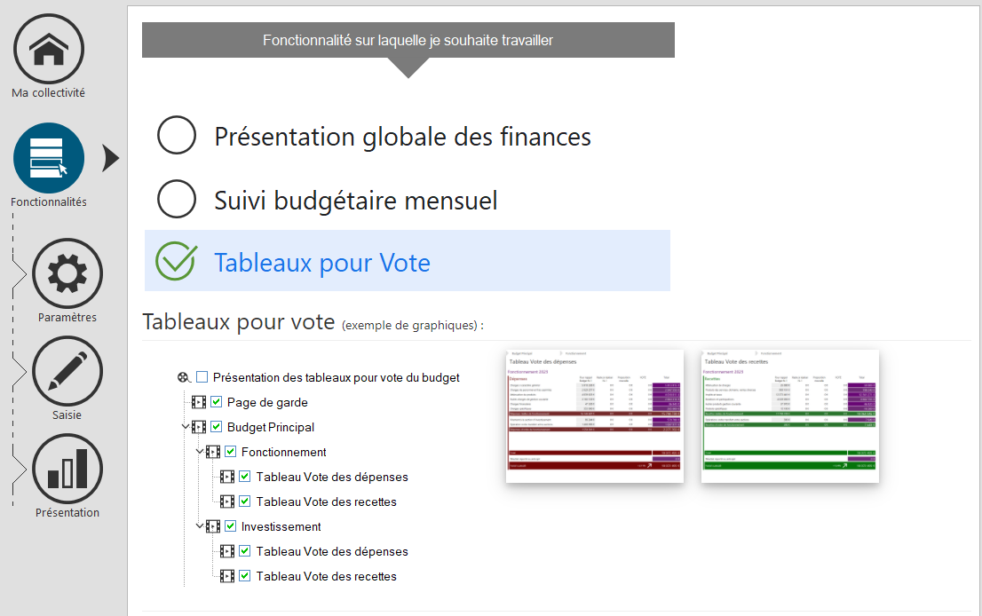Check the Présentation des tableaux pour vote checkbox
This screenshot has height=616, width=982.
coord(202,377)
